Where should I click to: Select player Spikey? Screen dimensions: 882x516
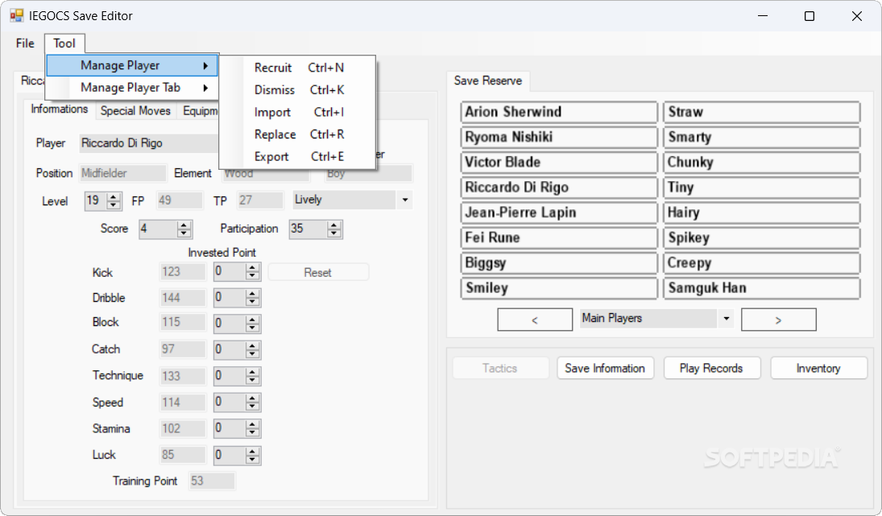click(x=762, y=237)
